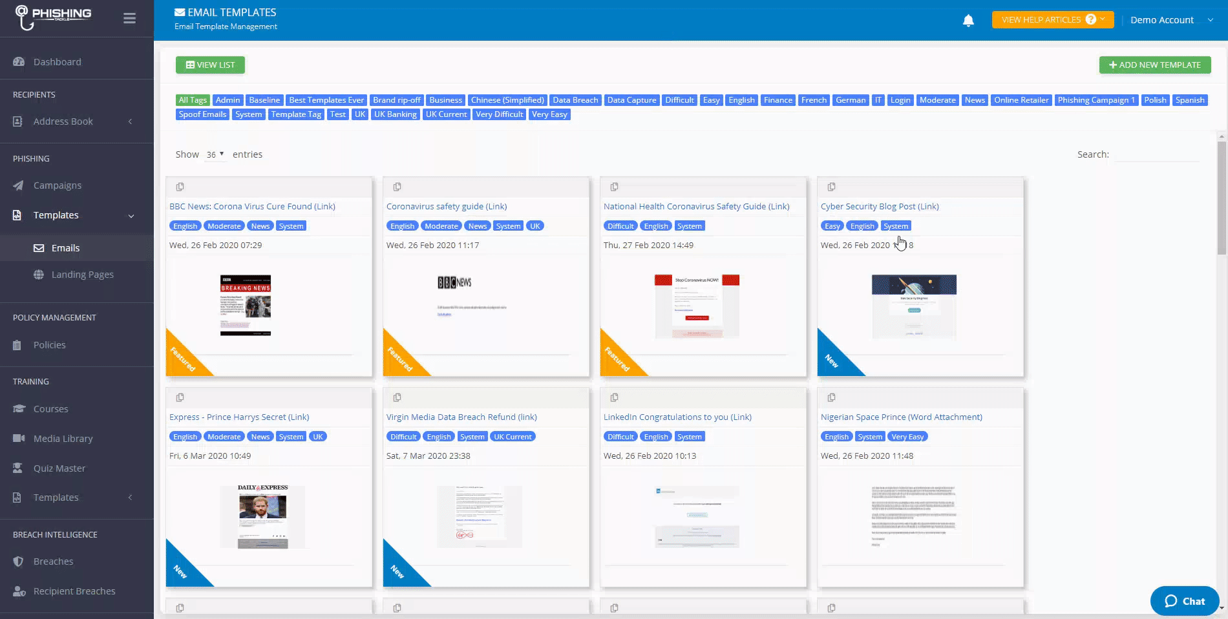The width and height of the screenshot is (1228, 619).
Task: Open Campaigns in the sidebar
Action: [x=58, y=185]
